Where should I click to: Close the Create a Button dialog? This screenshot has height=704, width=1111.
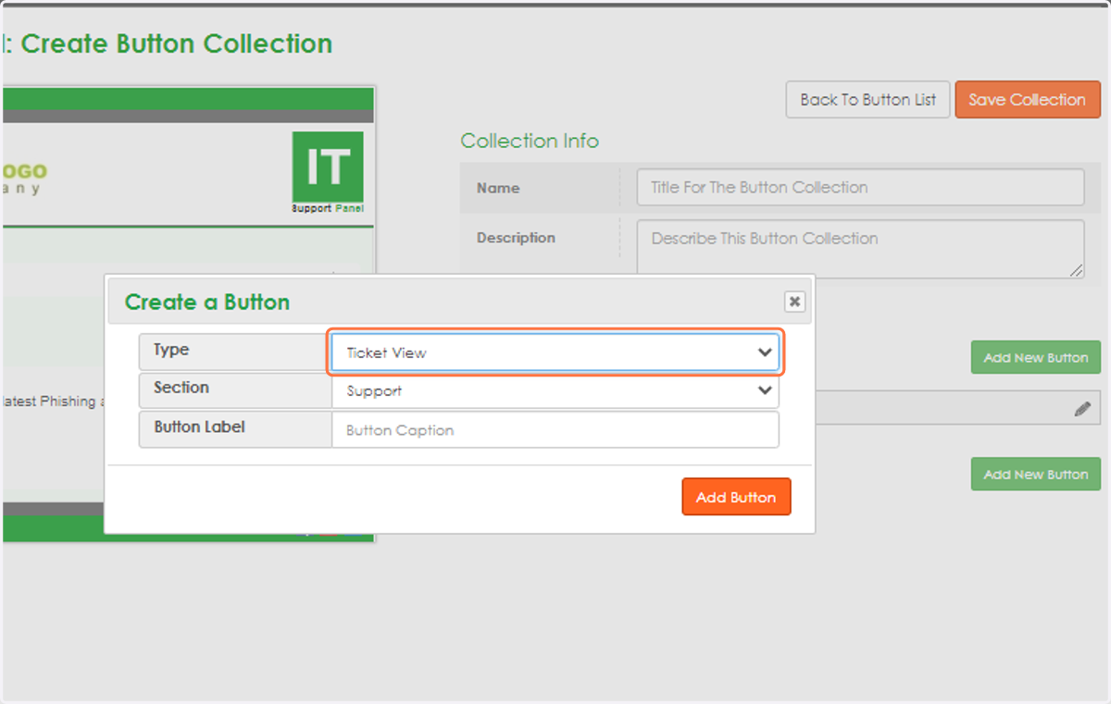[x=794, y=302]
